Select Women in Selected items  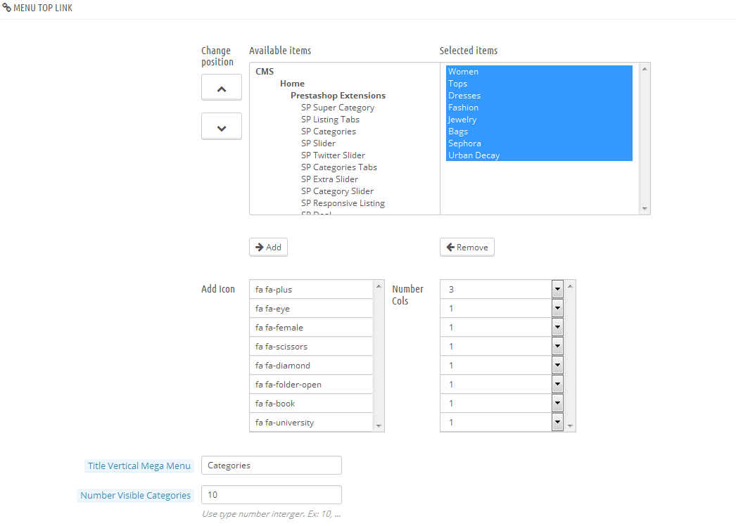(539, 71)
